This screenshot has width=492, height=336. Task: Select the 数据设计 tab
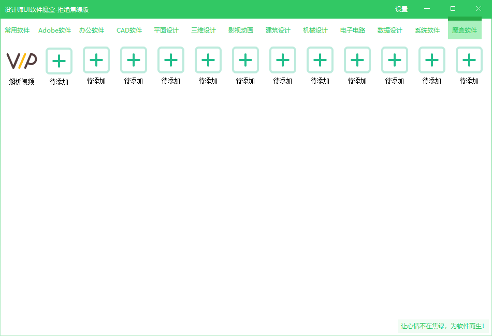coord(390,30)
